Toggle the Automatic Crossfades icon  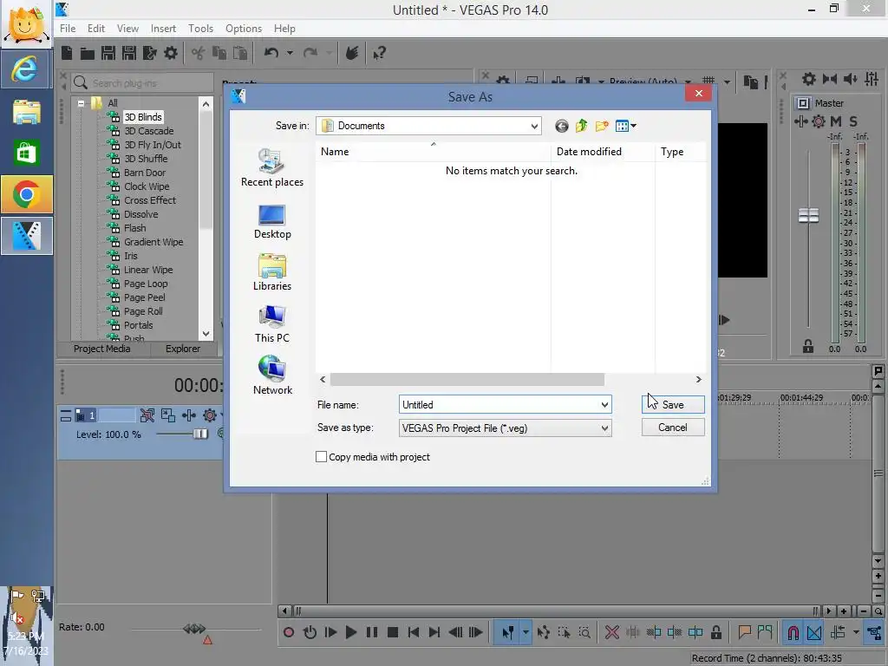[x=814, y=632]
